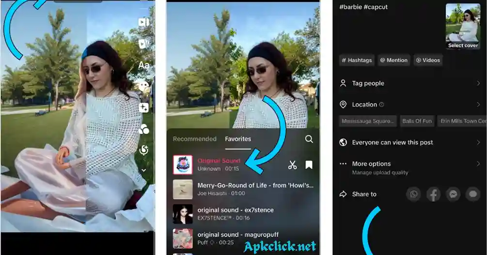Select the filters three-circles icon
This screenshot has height=255, width=487.
(x=143, y=129)
